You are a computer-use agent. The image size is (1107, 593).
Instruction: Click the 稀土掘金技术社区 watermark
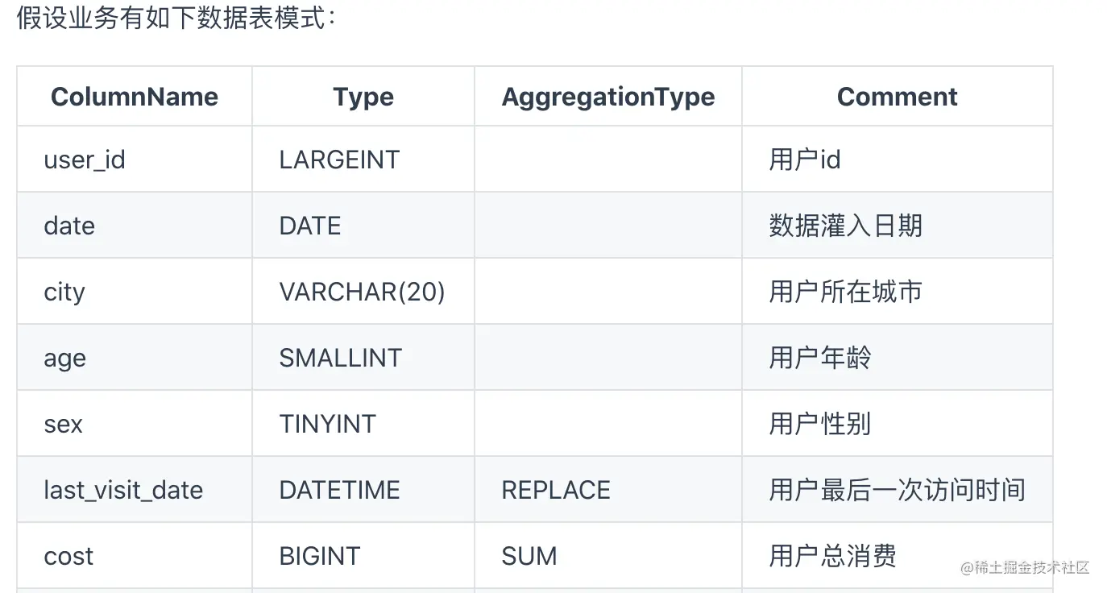pyautogui.click(x=1025, y=568)
